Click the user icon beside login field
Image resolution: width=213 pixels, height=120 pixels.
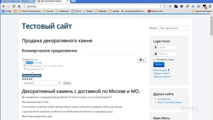point(156,47)
